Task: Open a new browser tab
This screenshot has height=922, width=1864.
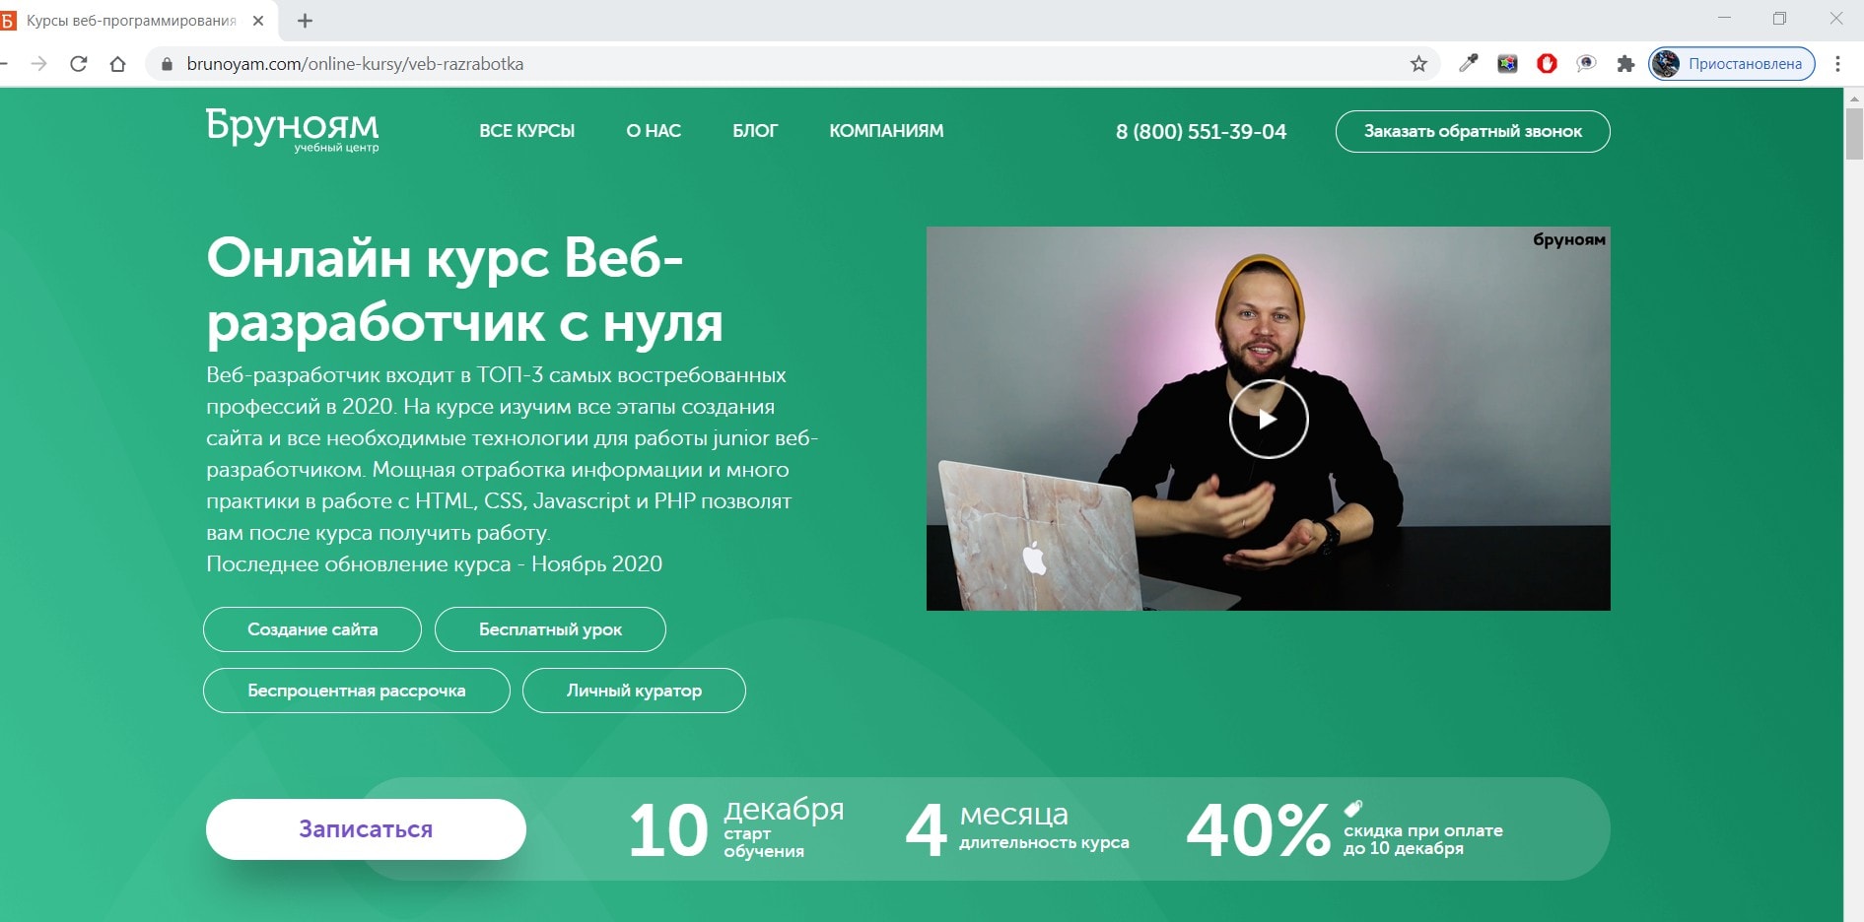Action: (x=305, y=21)
